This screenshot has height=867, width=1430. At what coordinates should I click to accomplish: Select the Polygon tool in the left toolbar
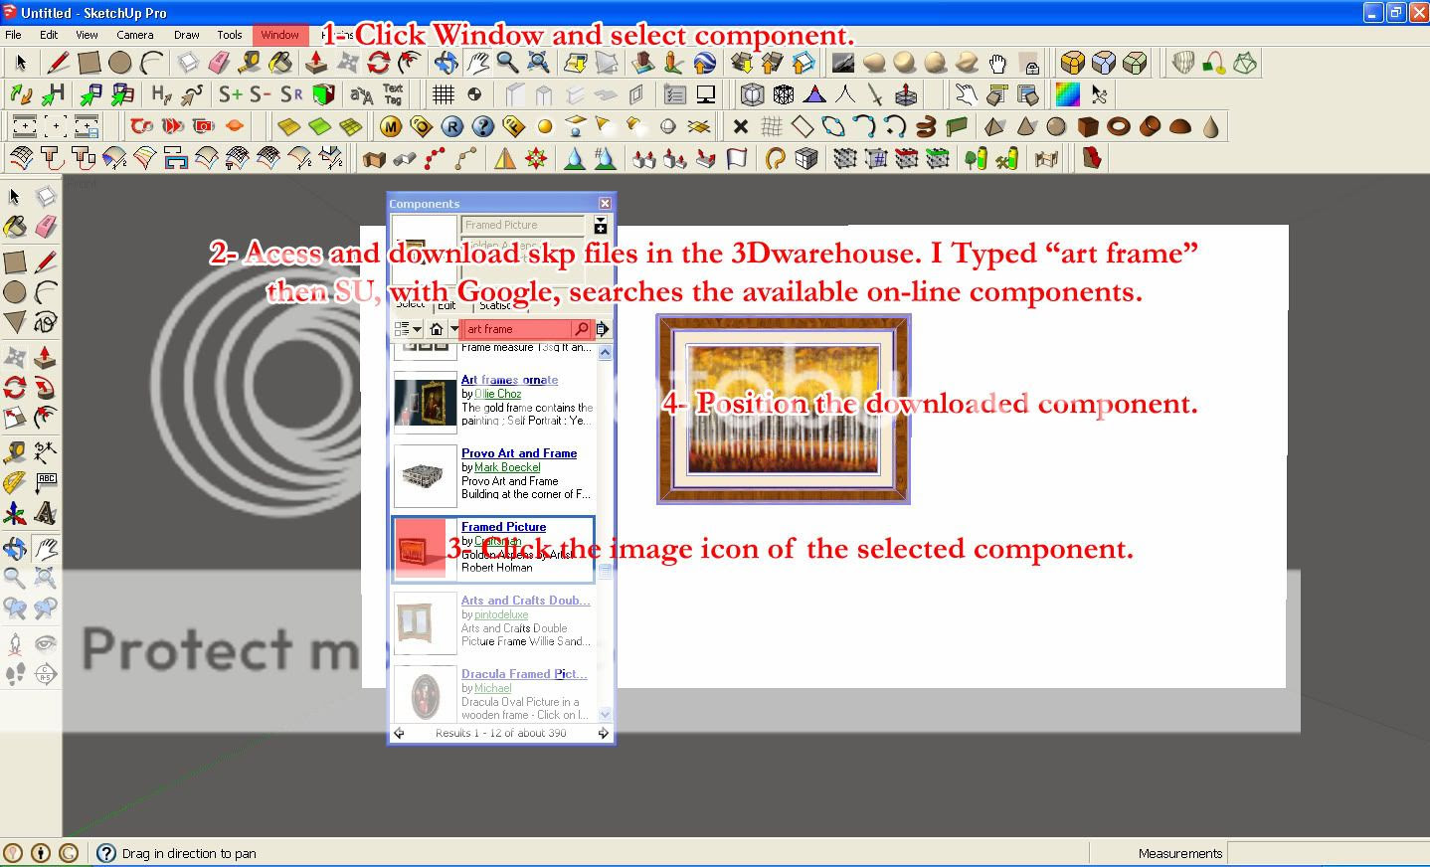[15, 322]
